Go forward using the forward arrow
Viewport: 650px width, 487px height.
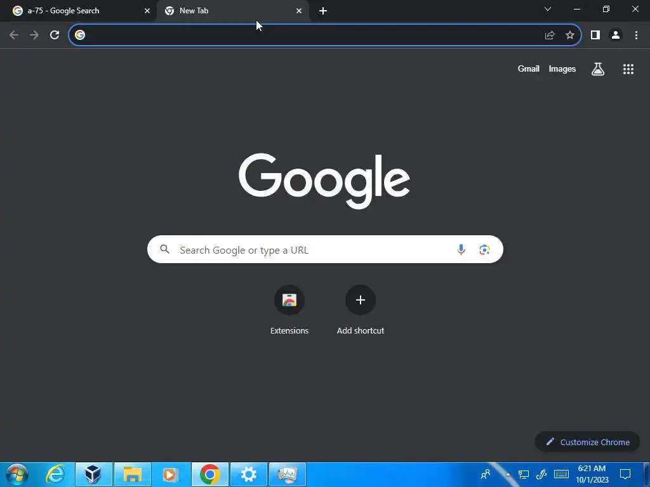tap(34, 36)
